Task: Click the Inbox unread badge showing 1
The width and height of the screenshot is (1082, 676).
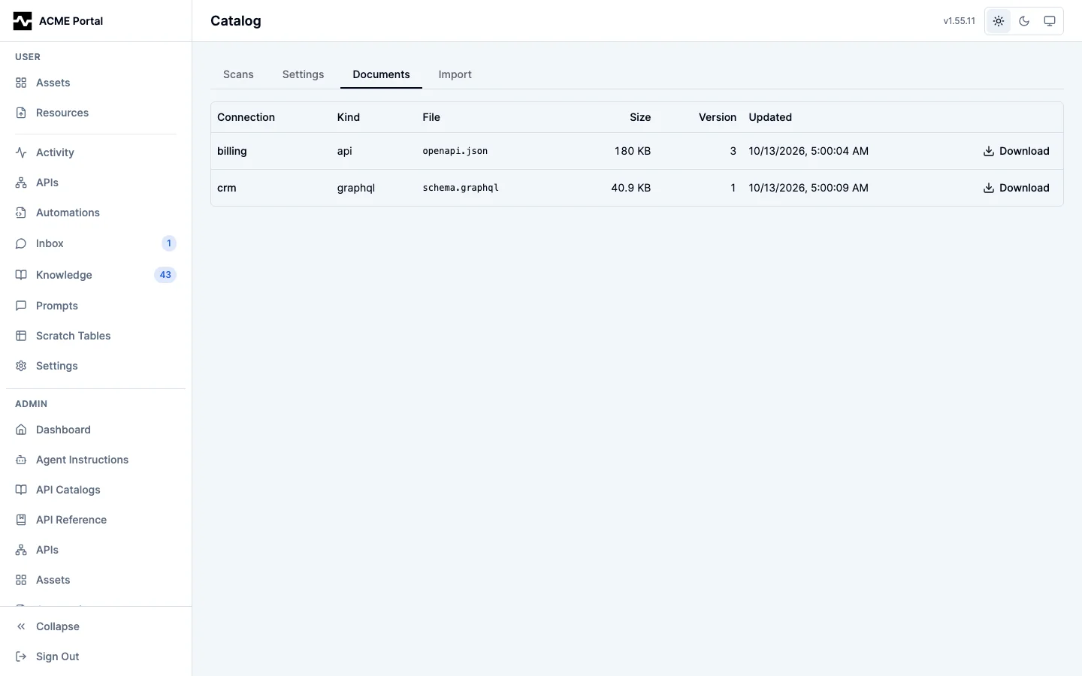Action: tap(169, 243)
